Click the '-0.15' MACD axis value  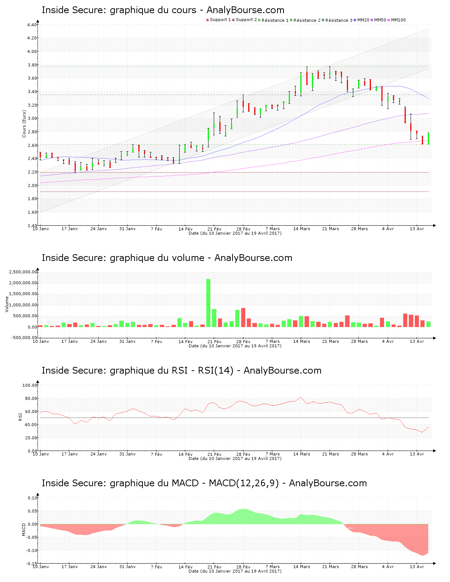(x=32, y=564)
